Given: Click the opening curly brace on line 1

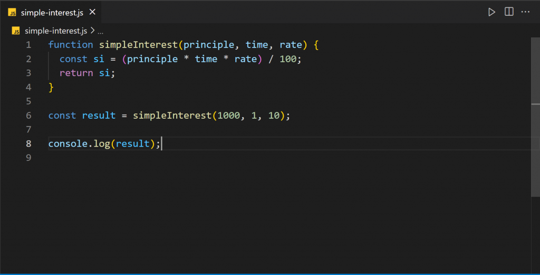Looking at the screenshot, I should tap(316, 45).
